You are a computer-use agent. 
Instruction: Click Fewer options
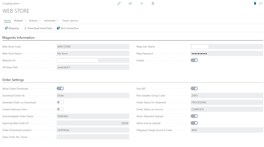coord(70,21)
